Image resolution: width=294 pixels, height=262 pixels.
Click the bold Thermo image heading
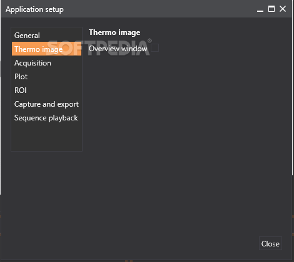(114, 32)
